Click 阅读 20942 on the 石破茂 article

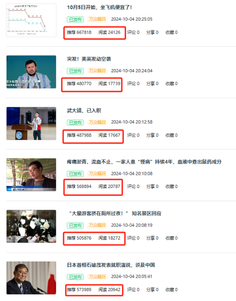109,289
